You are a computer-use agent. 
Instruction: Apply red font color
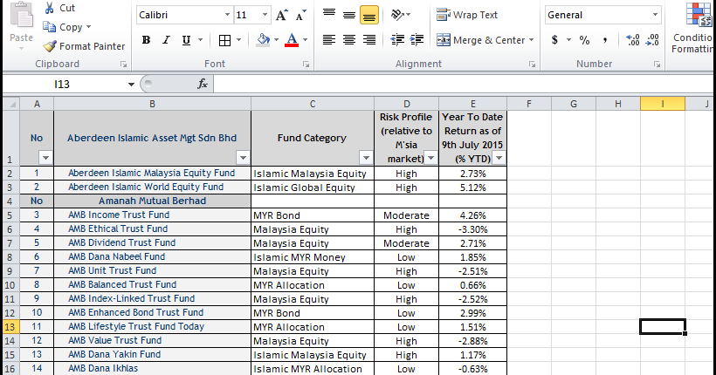coord(292,40)
